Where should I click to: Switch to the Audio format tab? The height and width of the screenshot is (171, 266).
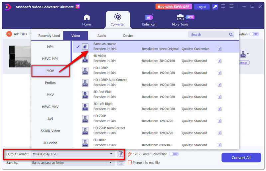tap(102, 36)
